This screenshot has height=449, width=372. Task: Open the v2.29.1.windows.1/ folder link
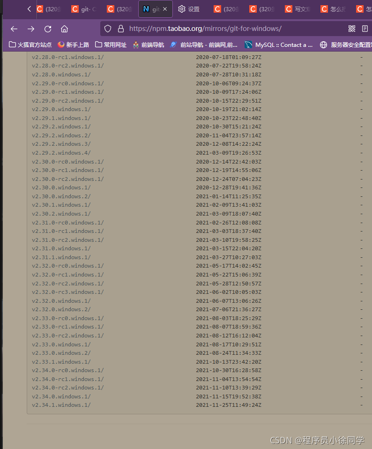61,118
